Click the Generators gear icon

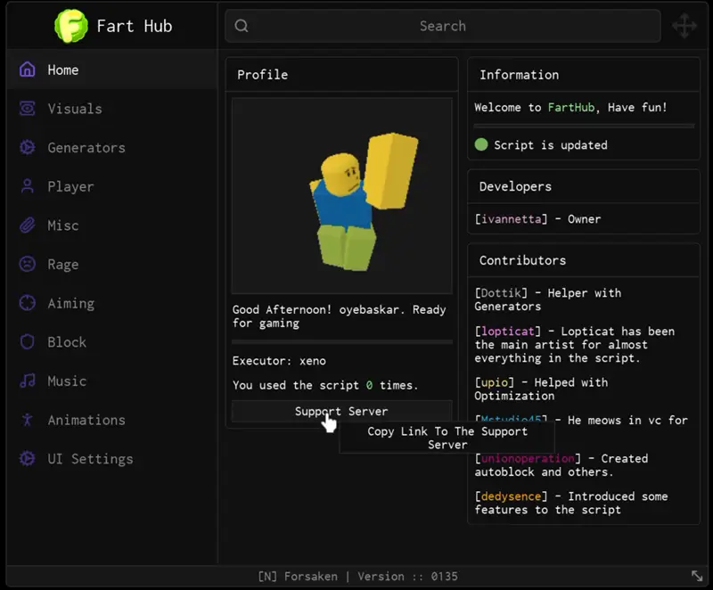pyautogui.click(x=28, y=147)
